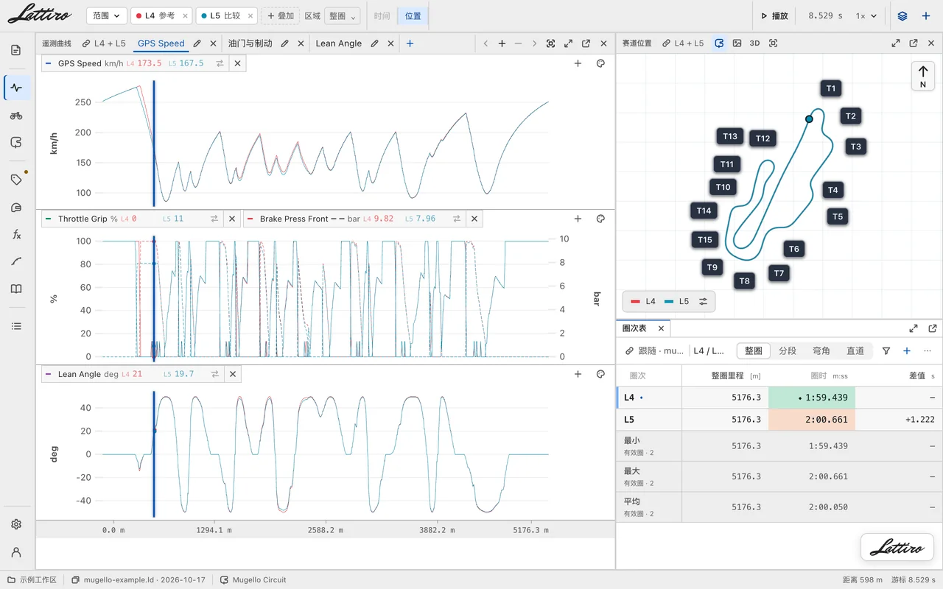
Task: Switch lap table to 弯角 tab
Action: coord(821,351)
